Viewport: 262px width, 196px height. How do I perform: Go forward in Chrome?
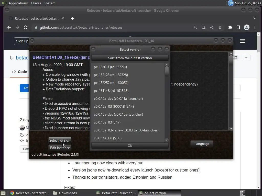tap(17, 27)
